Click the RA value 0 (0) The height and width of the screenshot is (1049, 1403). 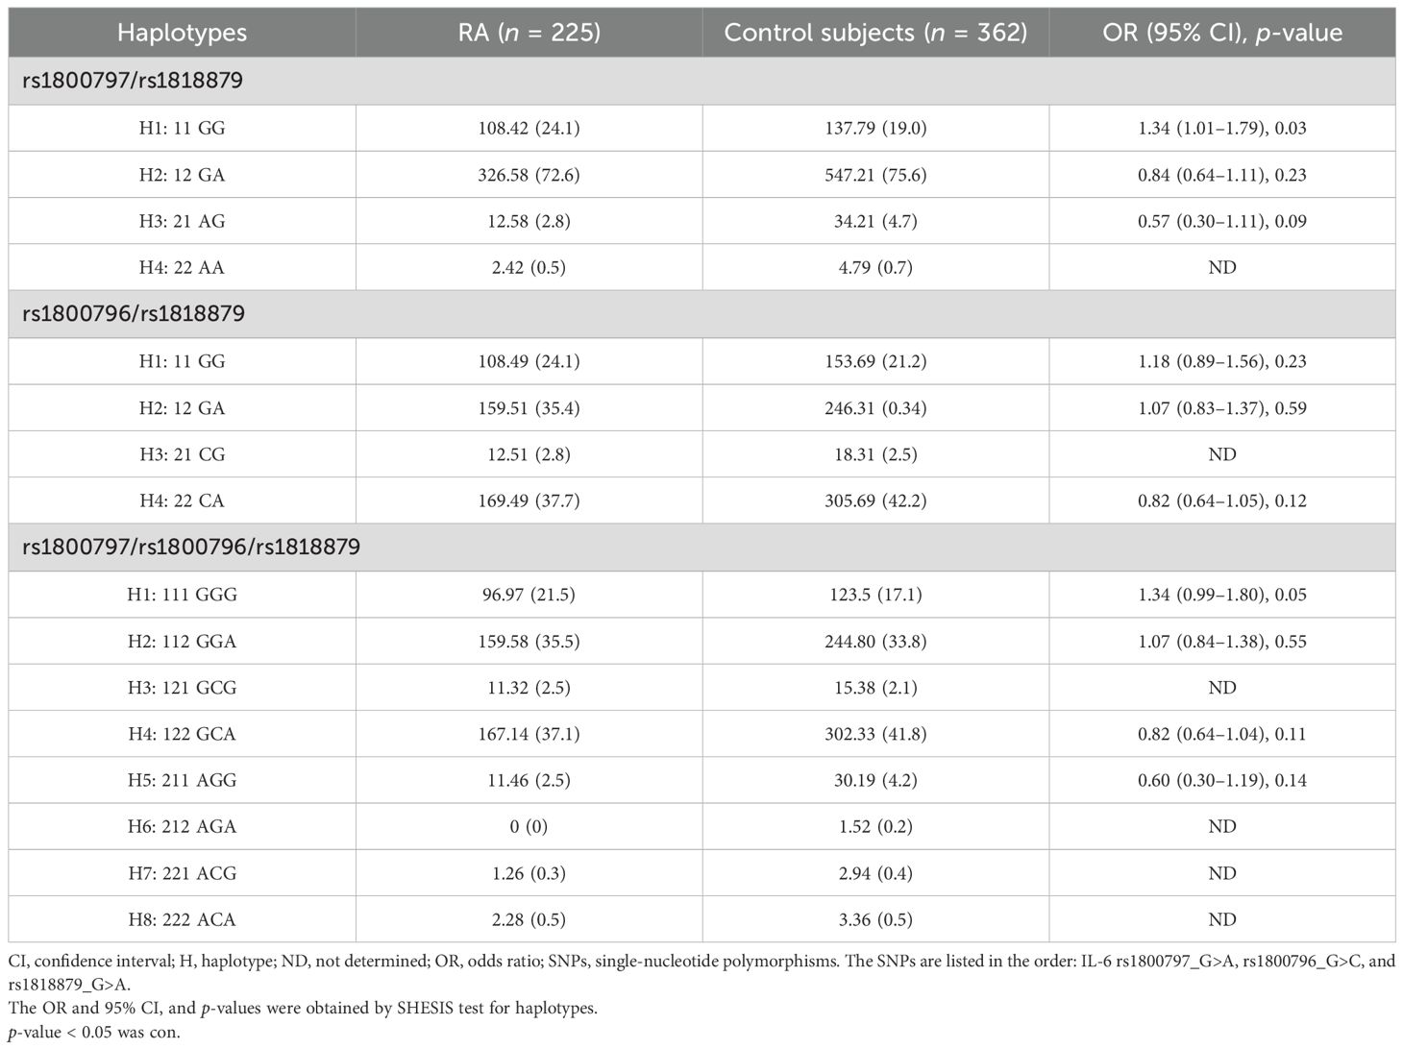point(529,826)
